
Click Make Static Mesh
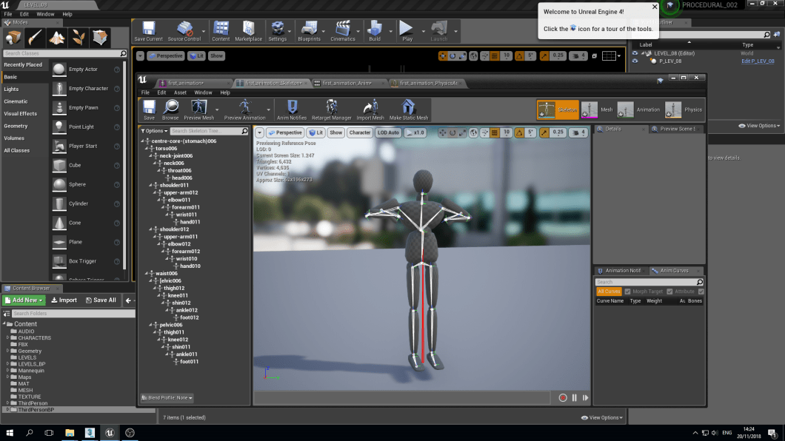coord(409,110)
